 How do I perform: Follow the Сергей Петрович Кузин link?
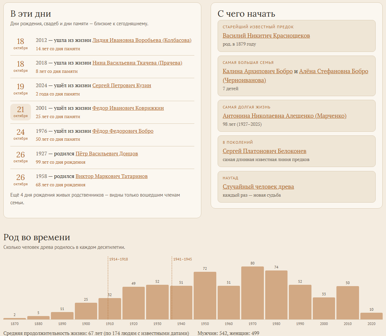pos(121,85)
